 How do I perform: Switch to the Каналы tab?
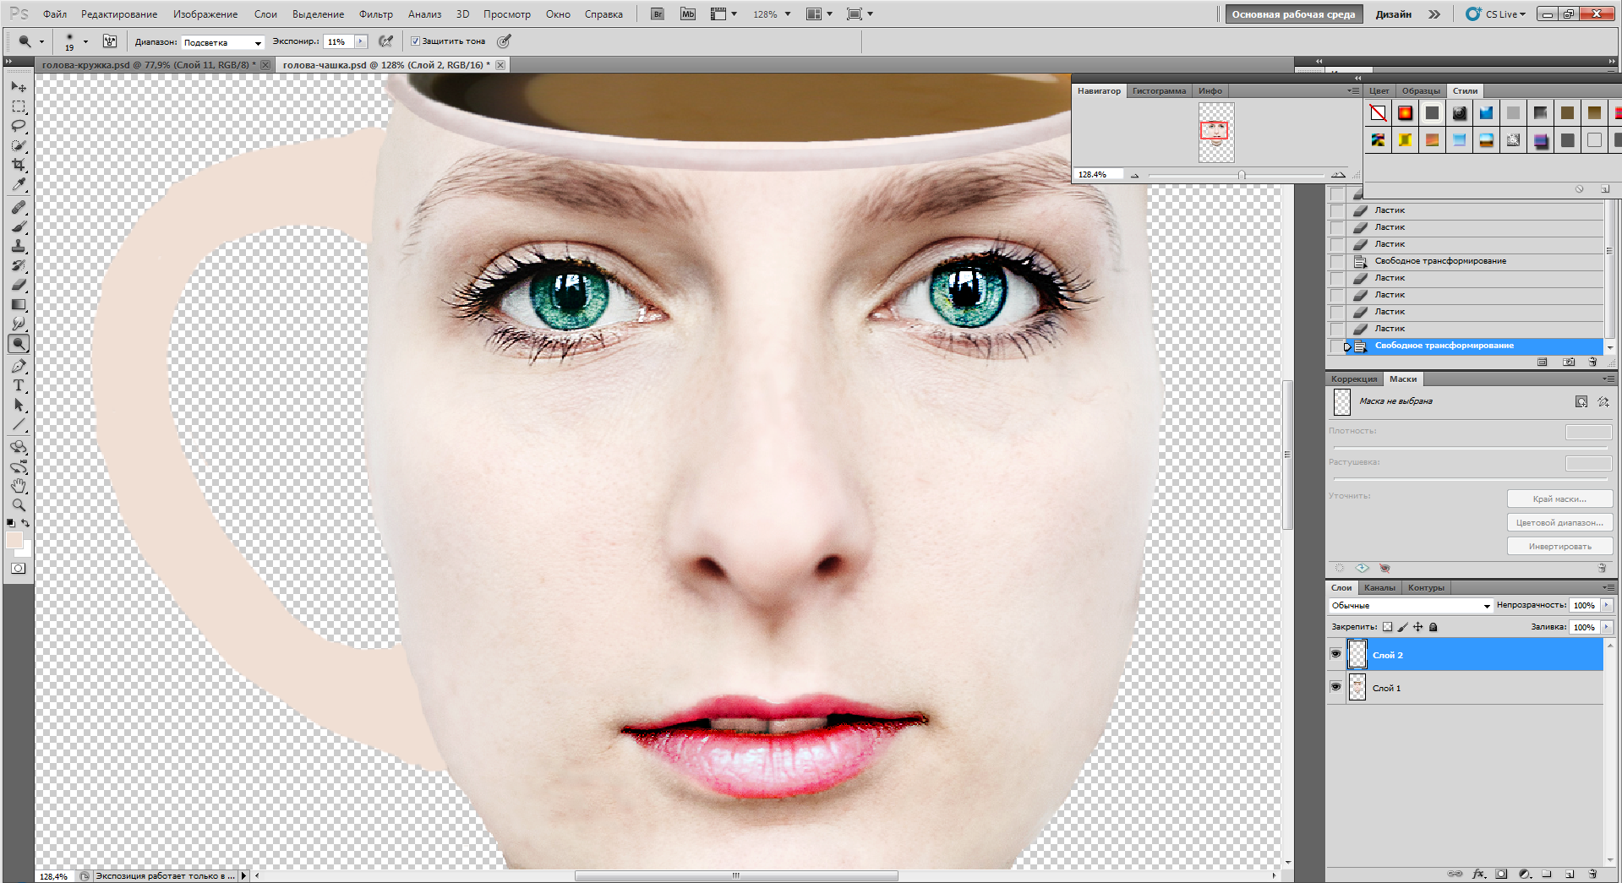pyautogui.click(x=1379, y=587)
